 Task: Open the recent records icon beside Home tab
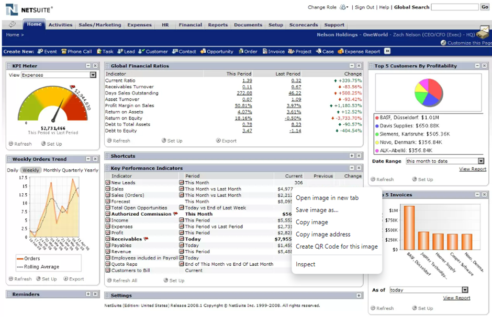coord(12,25)
